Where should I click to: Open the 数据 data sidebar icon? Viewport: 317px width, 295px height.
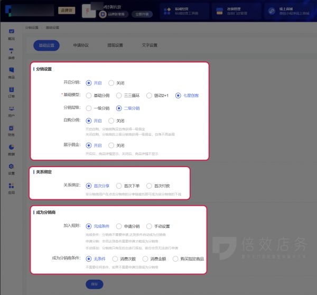click(x=11, y=149)
